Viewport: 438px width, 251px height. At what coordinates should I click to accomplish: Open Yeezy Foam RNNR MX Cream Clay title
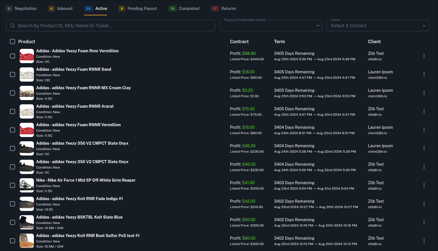pos(83,88)
